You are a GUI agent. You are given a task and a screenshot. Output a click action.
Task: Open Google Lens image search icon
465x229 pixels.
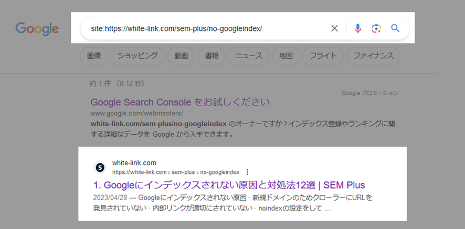tap(376, 28)
